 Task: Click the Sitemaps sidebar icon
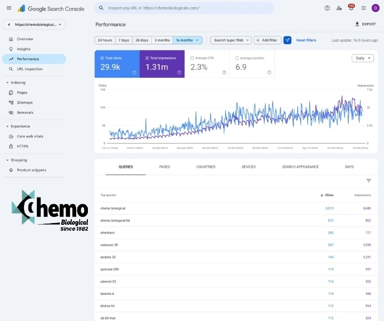12,102
